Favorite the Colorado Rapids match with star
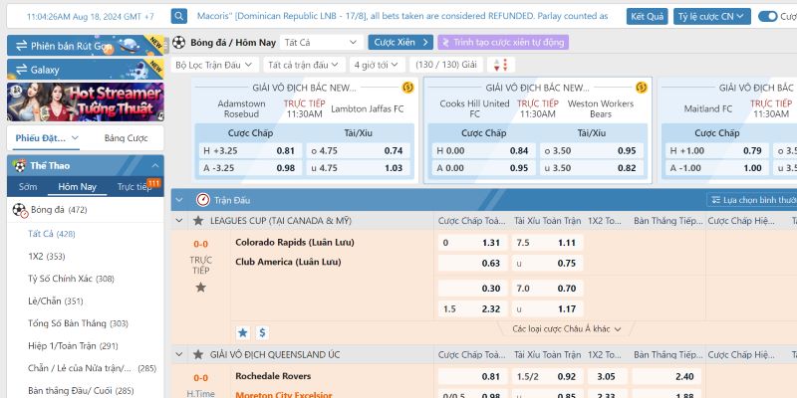The image size is (797, 398). pos(200,288)
